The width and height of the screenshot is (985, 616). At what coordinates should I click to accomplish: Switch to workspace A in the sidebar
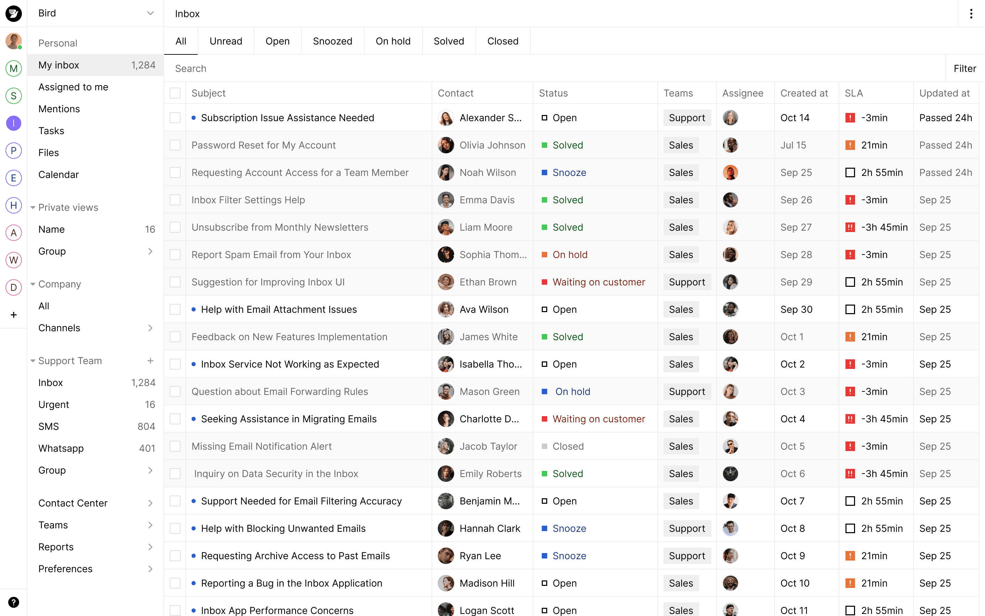13,233
